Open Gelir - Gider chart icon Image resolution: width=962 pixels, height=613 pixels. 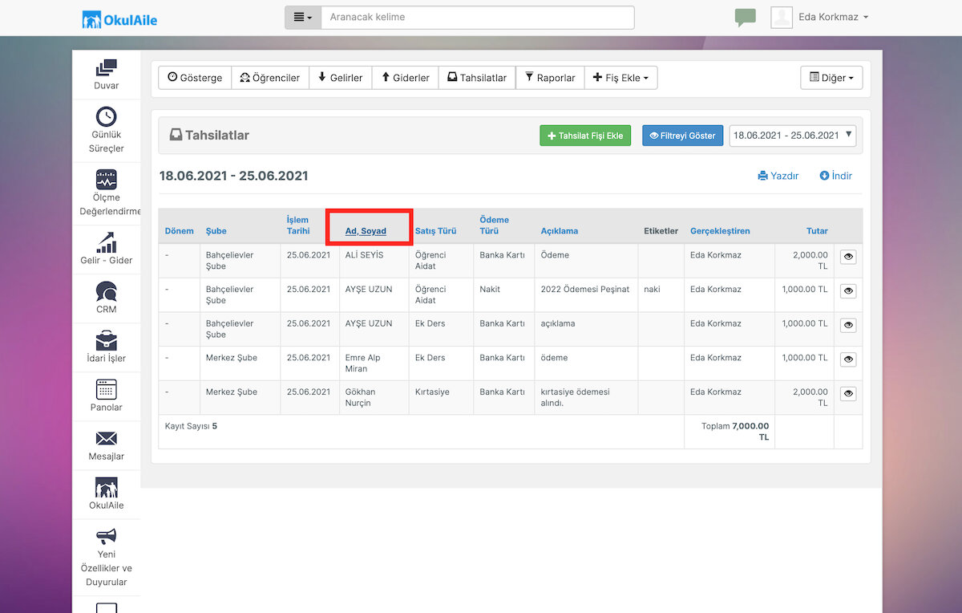[x=106, y=242]
